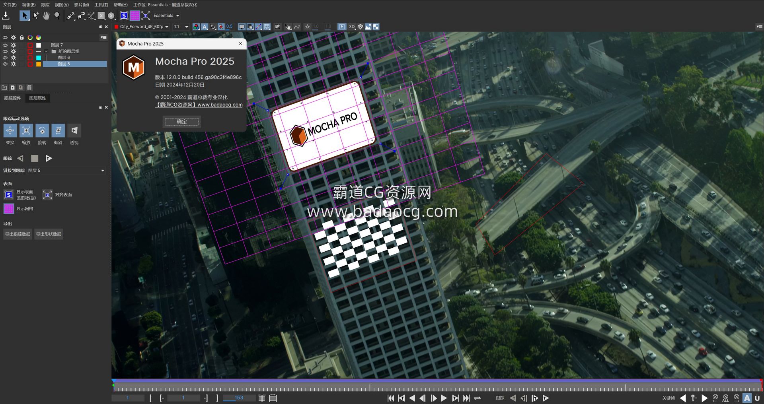The image size is (764, 404).
Task: Select the Pan hand tool
Action: 46,16
